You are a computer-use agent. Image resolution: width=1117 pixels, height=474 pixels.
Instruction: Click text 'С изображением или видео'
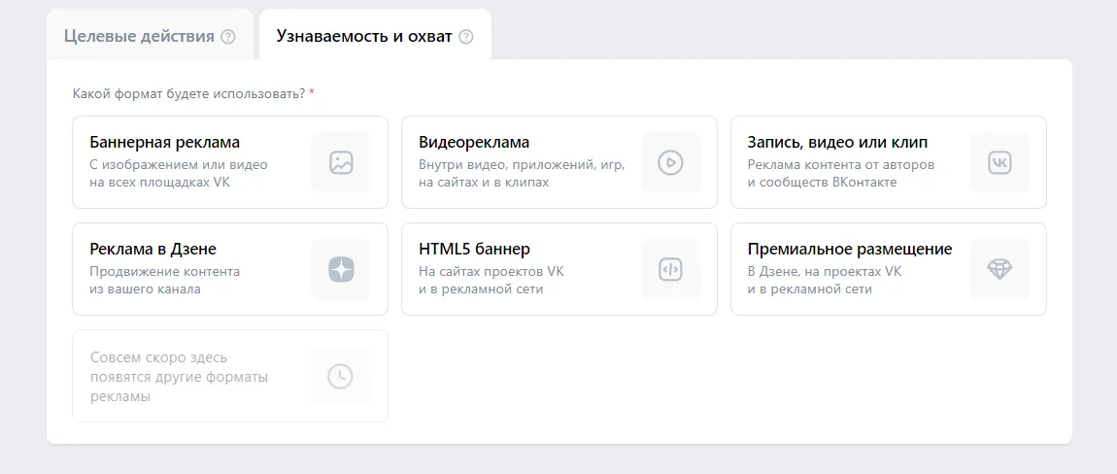pos(179,165)
